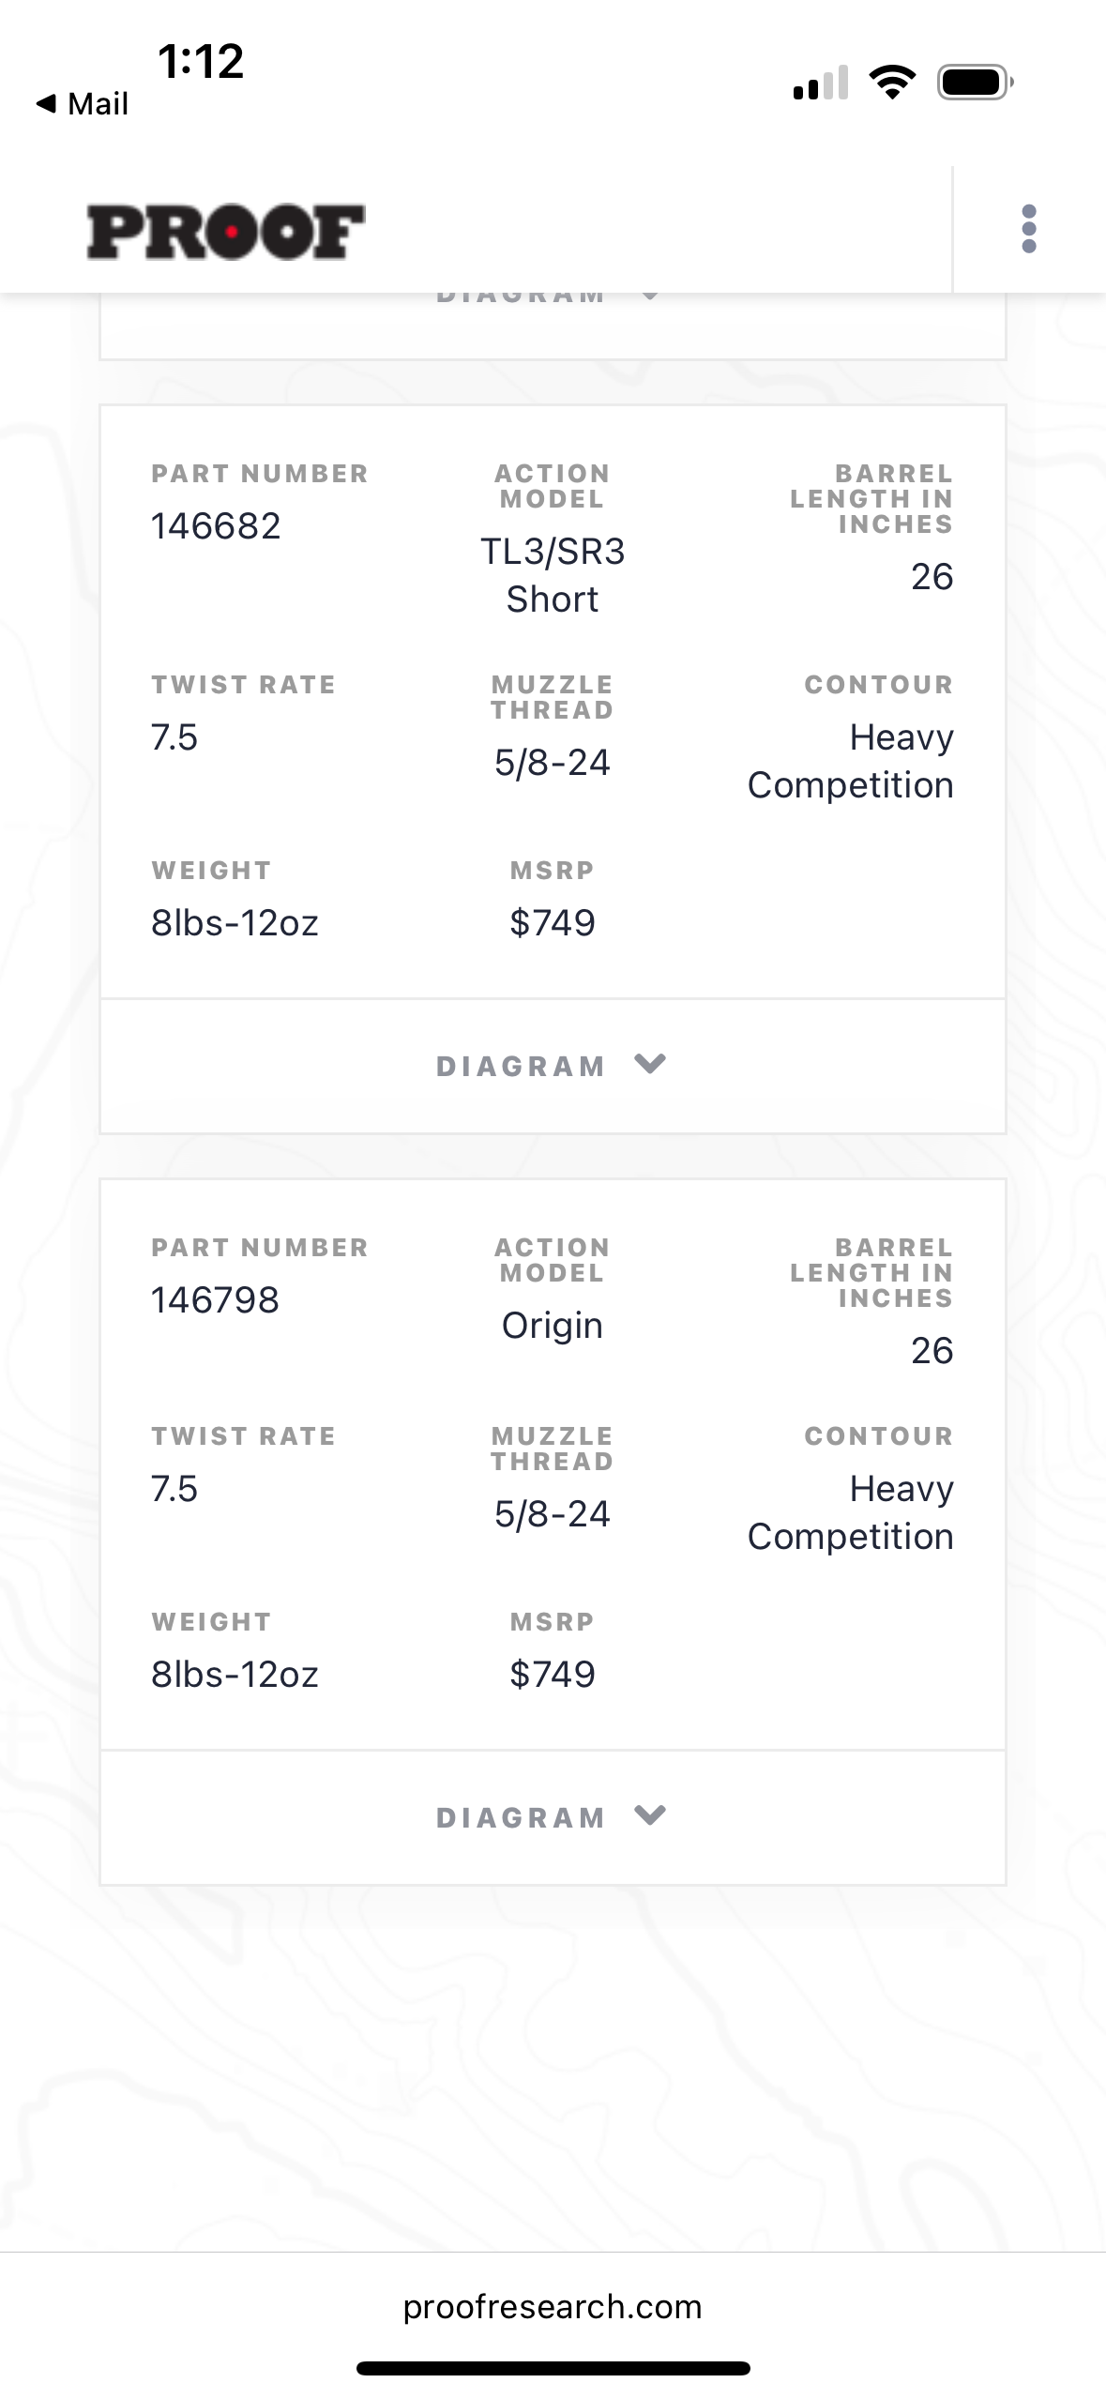Viewport: 1106px width, 2398px height.
Task: Tap the 5/8-24 muzzle thread in the Origin card
Action: pyautogui.click(x=553, y=1514)
